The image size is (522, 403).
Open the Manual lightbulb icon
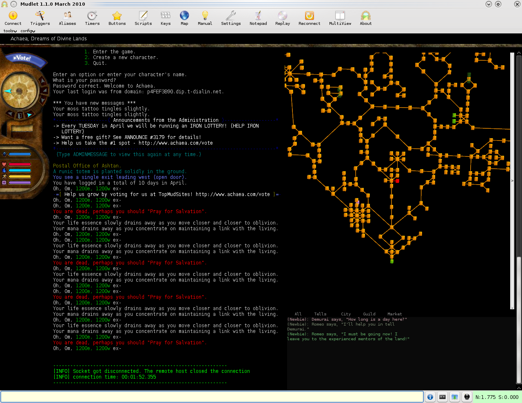[x=205, y=18]
